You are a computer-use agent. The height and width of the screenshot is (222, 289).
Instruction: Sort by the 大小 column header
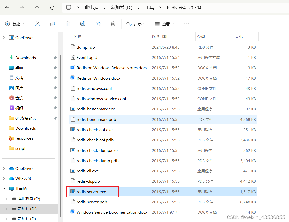coord(239,37)
